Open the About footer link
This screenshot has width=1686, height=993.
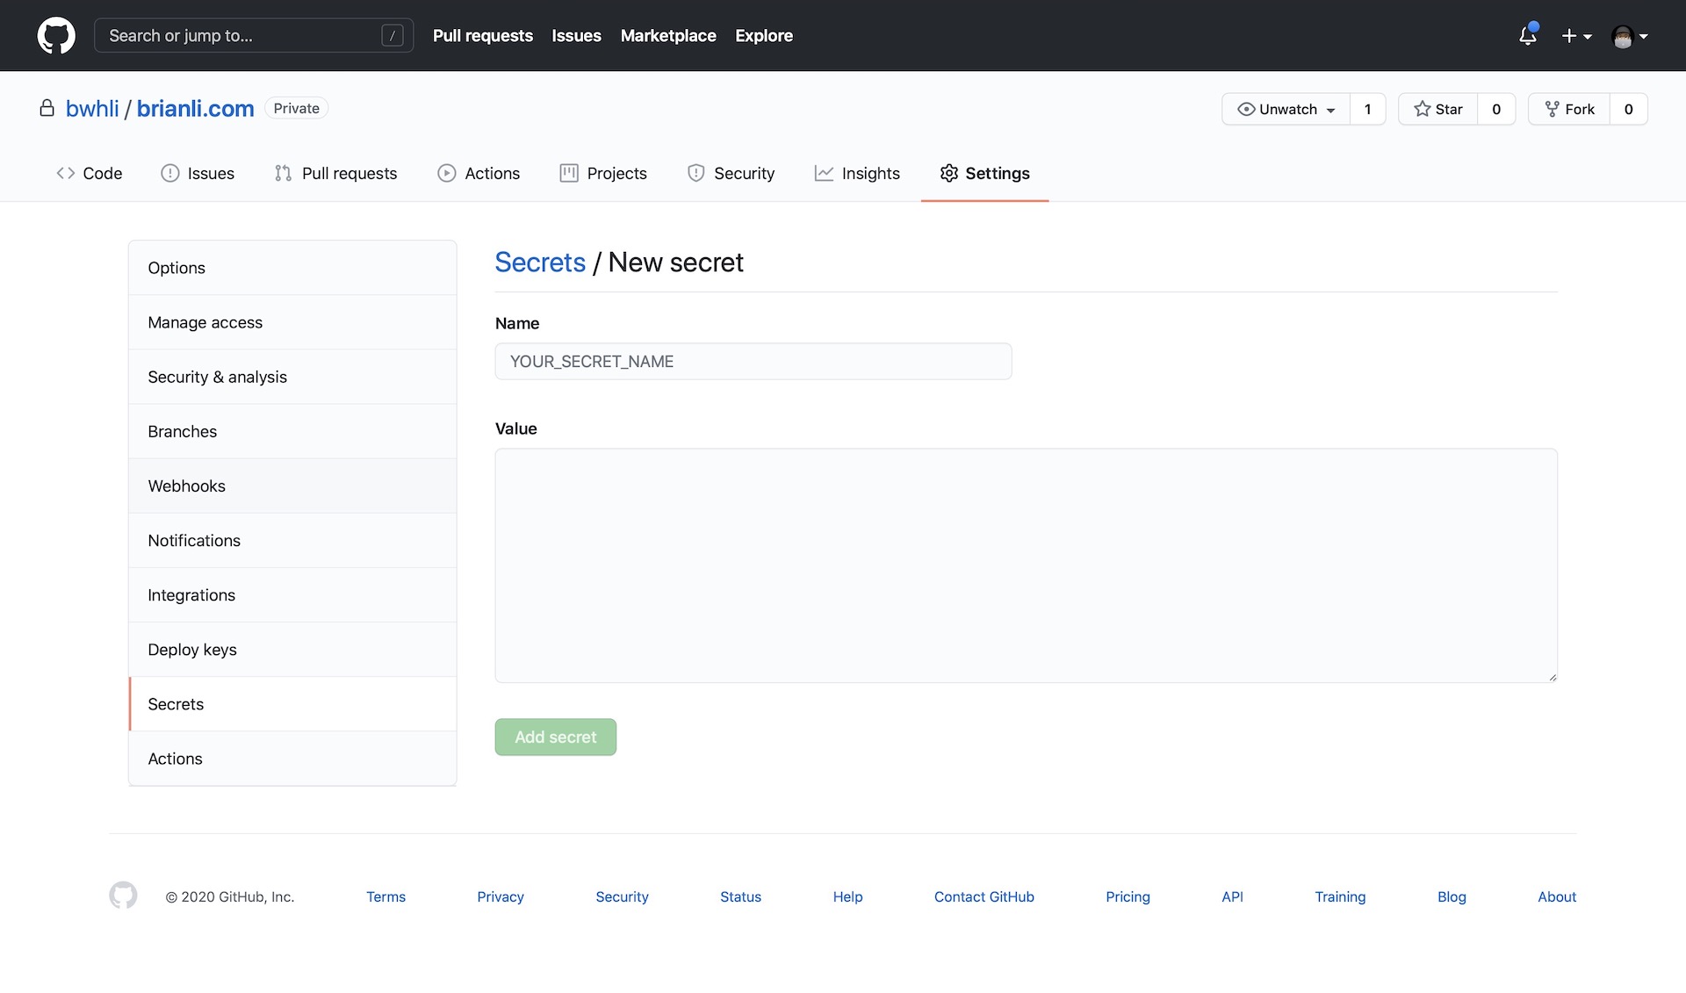coord(1557,896)
